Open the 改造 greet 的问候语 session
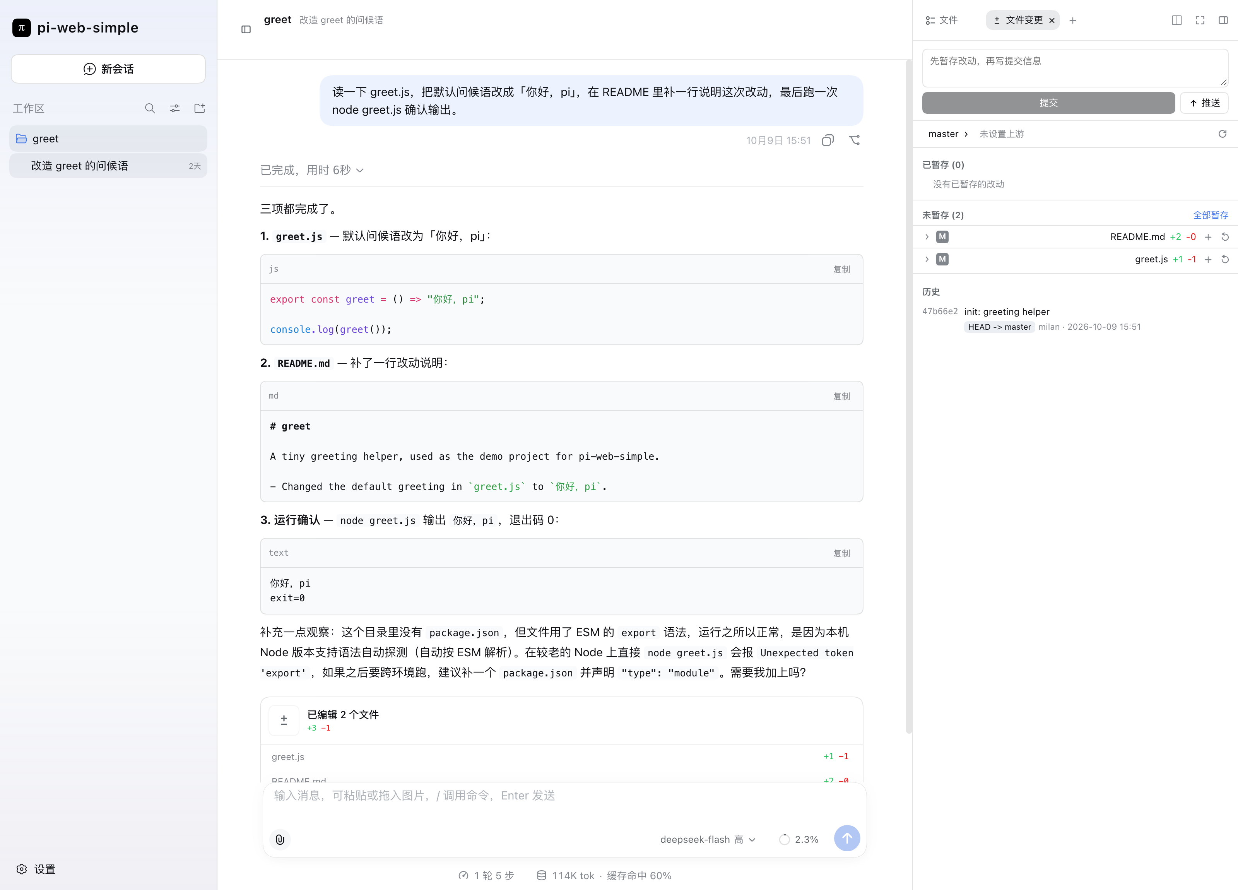The height and width of the screenshot is (890, 1238). (x=108, y=166)
